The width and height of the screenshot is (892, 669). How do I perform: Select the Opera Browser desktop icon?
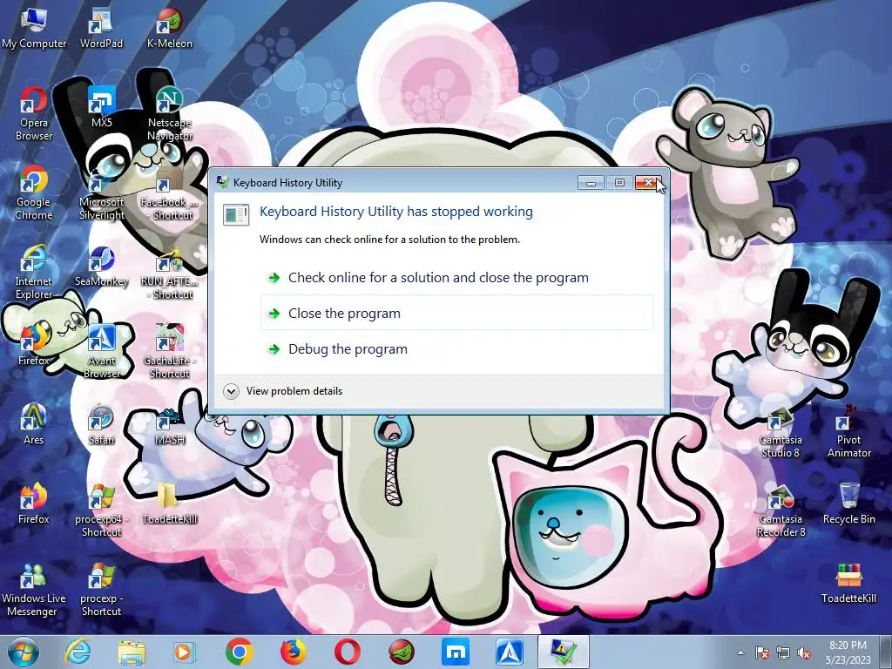click(x=34, y=114)
